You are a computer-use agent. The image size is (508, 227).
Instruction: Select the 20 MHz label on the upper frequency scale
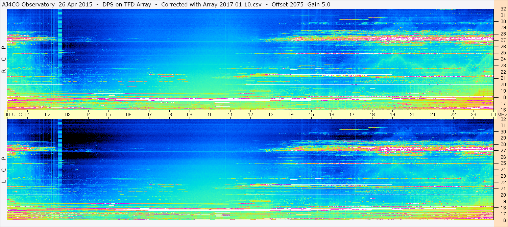[503, 84]
